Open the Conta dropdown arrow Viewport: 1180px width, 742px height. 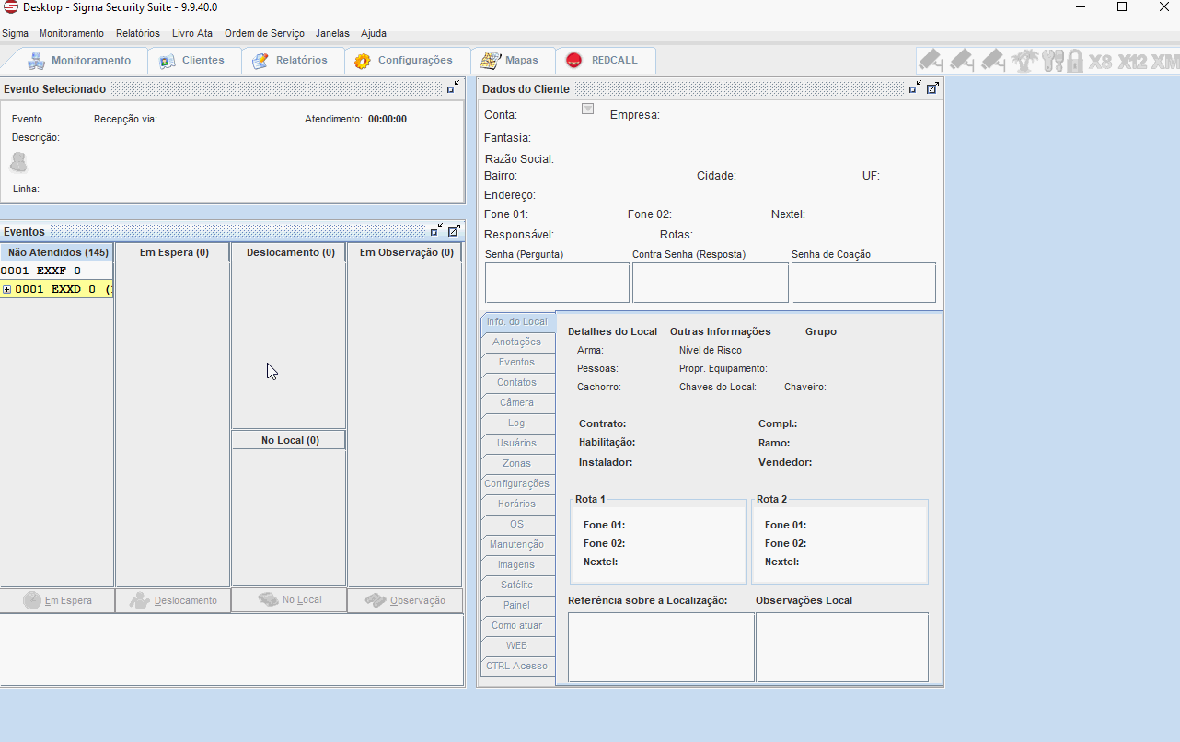pos(587,109)
